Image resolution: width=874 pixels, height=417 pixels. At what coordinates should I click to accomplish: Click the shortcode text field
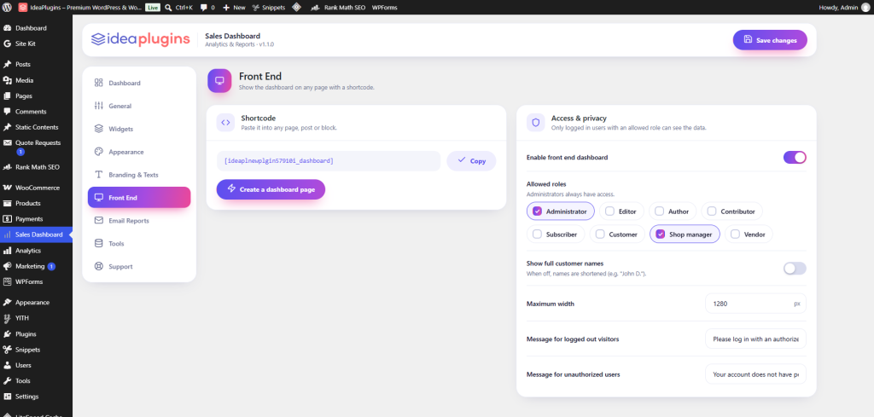[x=329, y=161]
